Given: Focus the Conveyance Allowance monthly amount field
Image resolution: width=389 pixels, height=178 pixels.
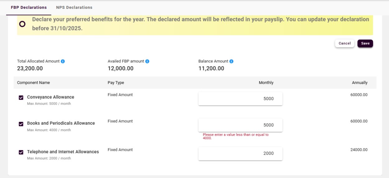Looking at the screenshot, I should (x=240, y=99).
